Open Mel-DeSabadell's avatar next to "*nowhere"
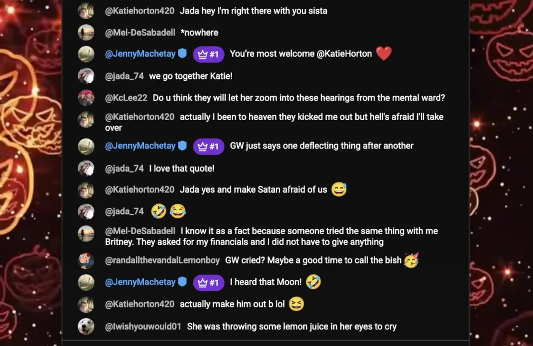 click(86, 33)
